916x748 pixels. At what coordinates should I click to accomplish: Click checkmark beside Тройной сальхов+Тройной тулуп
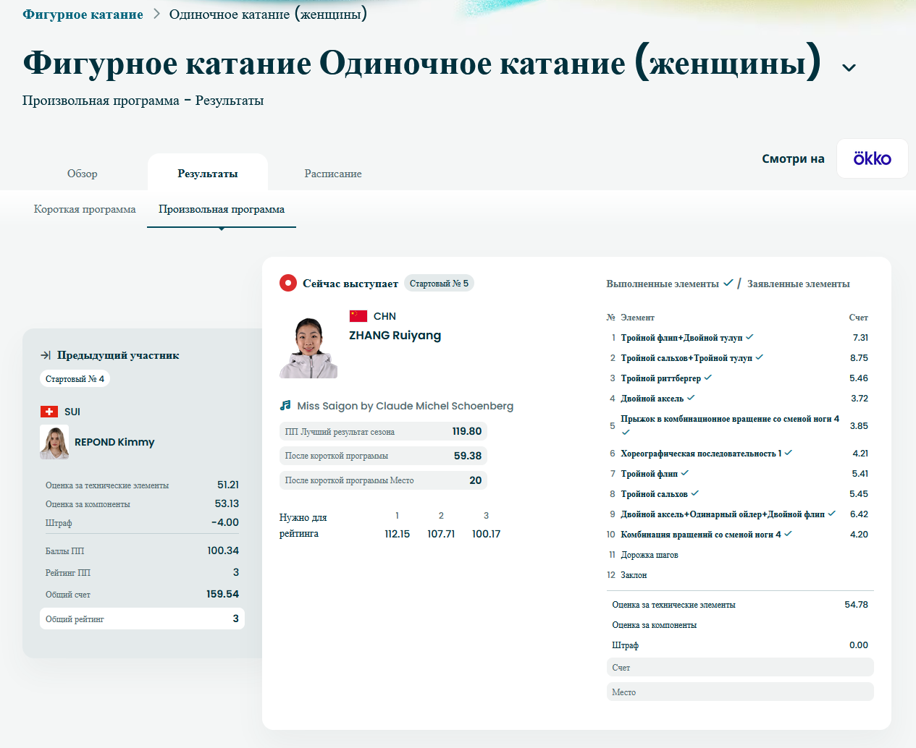pos(760,357)
